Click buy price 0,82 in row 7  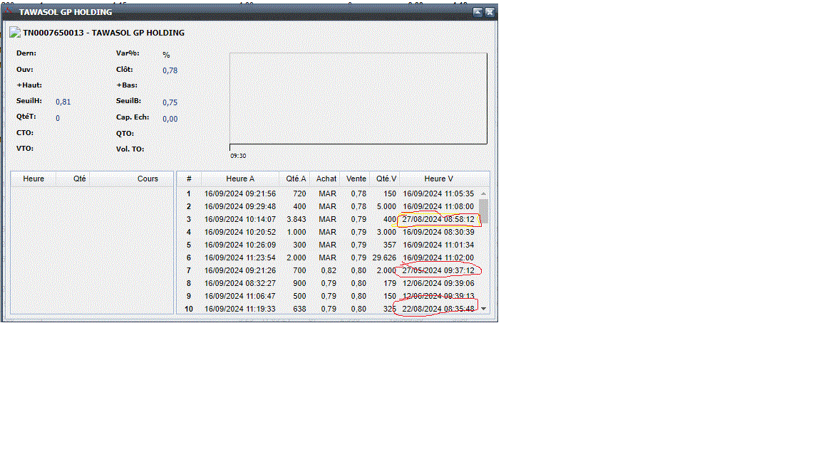coord(329,270)
